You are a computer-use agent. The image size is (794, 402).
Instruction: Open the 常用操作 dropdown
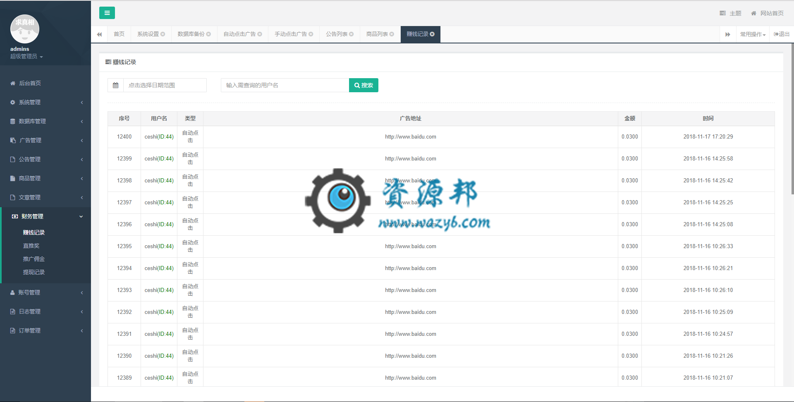753,34
